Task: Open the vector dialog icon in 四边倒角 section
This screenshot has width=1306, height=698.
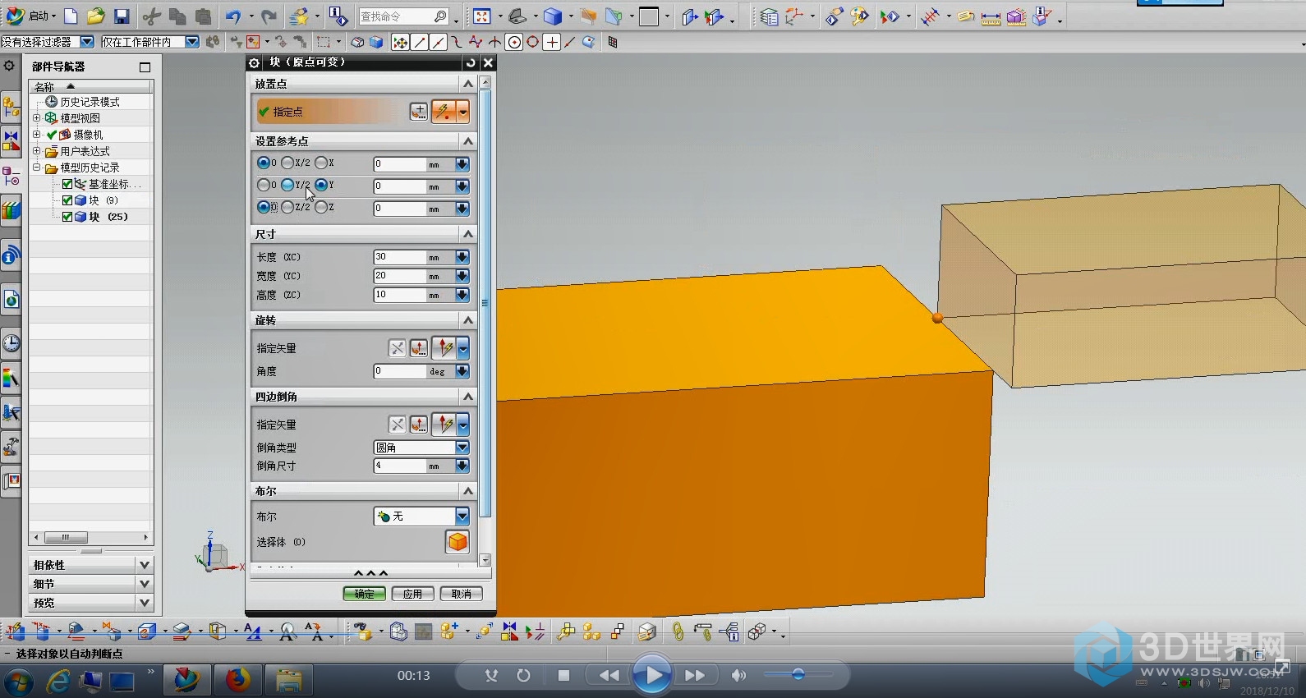Action: 419,425
